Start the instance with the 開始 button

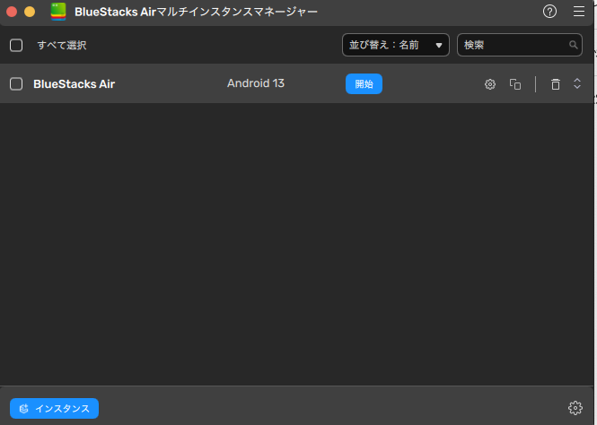click(364, 84)
